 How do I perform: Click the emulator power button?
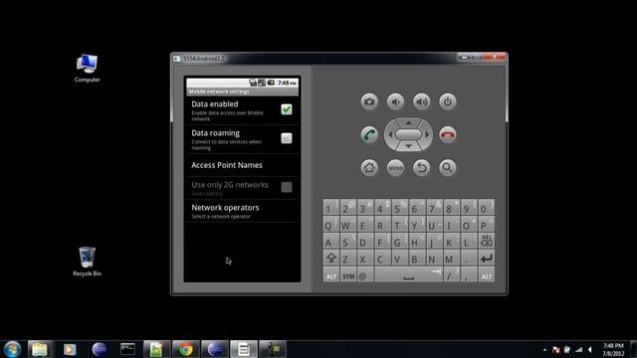447,101
